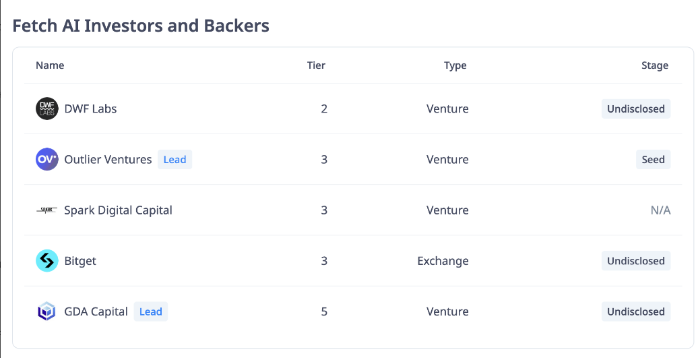
Task: Click the DWF Labs logo icon
Action: [46, 109]
